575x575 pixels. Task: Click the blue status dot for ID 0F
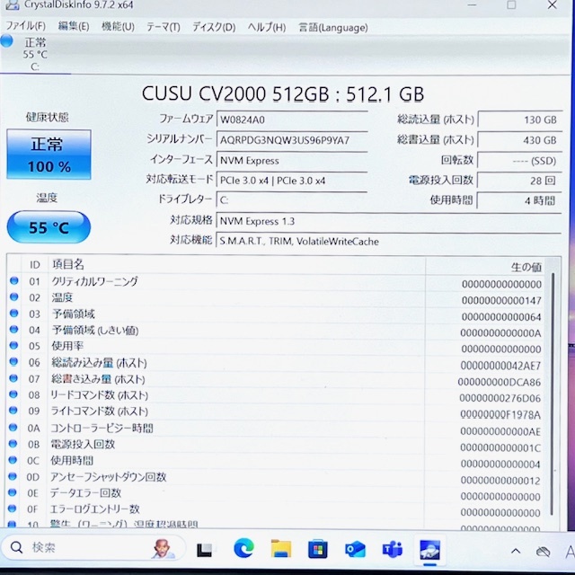coord(12,508)
